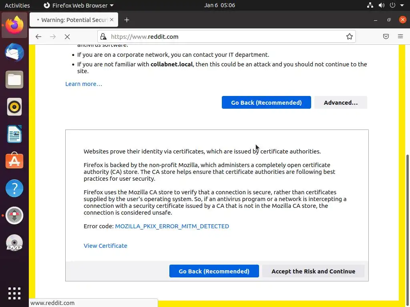This screenshot has width=410, height=307.
Task: Follow the Learn more… link
Action: point(84,84)
